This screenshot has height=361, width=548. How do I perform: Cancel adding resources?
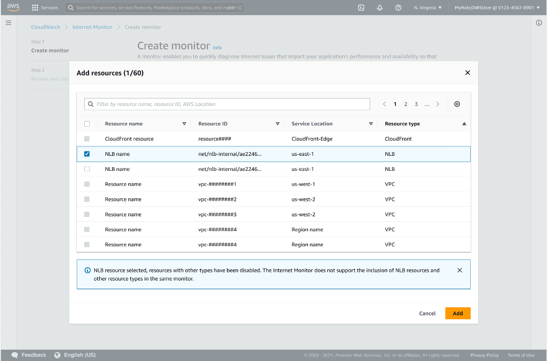[427, 313]
